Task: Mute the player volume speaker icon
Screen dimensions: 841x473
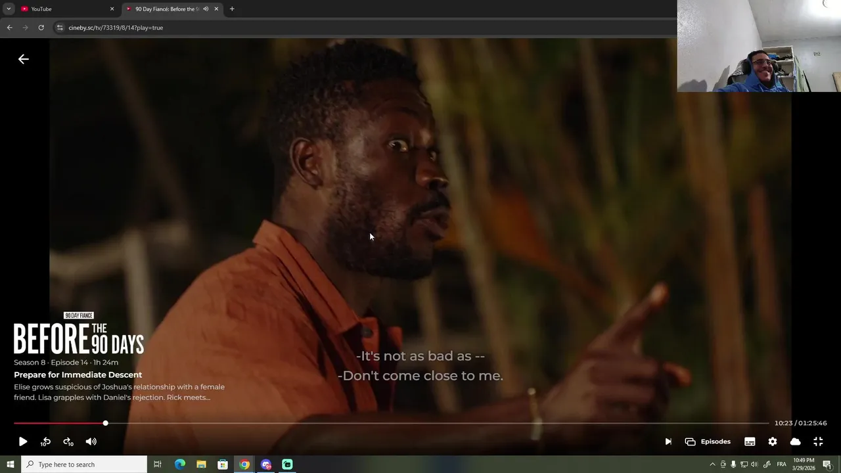Action: (91, 441)
